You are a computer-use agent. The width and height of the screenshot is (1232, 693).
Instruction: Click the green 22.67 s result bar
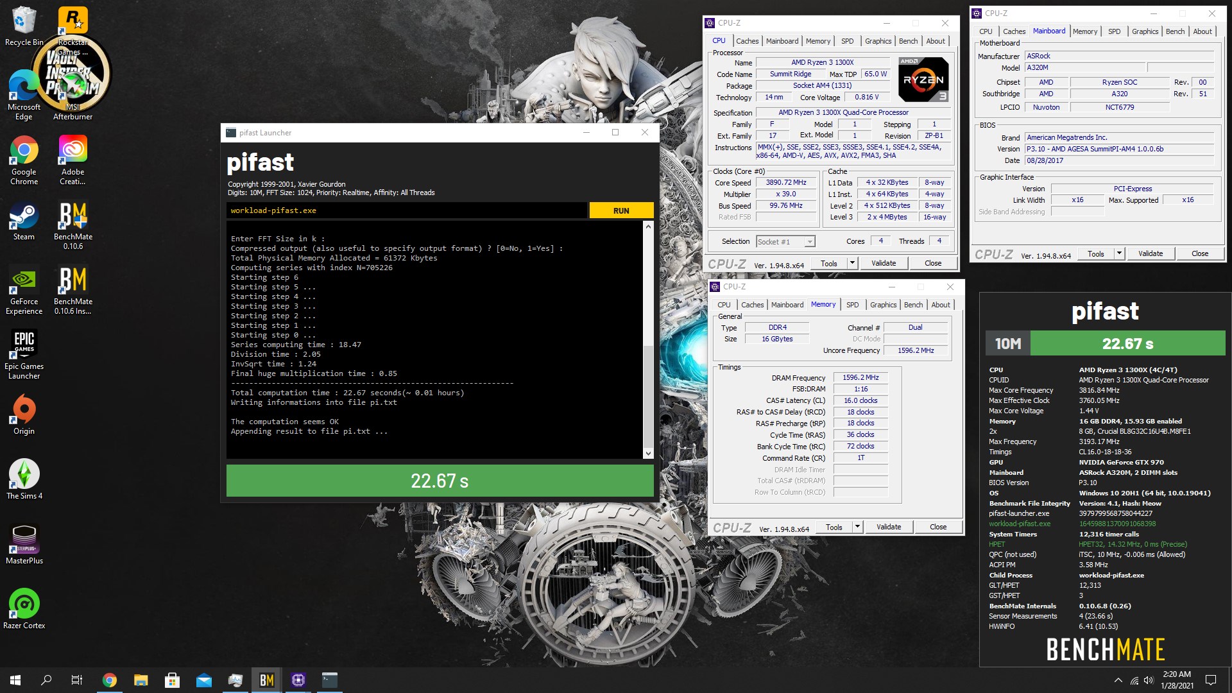click(x=440, y=481)
